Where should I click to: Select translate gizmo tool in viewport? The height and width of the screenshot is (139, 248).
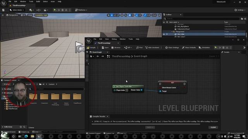click(112, 15)
